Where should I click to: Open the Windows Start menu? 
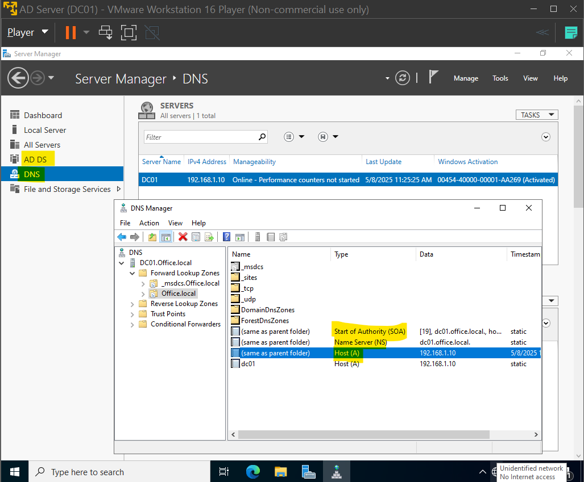pos(15,472)
